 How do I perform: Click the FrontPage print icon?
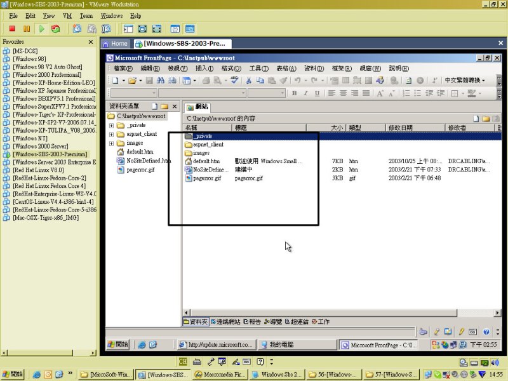[x=206, y=81]
